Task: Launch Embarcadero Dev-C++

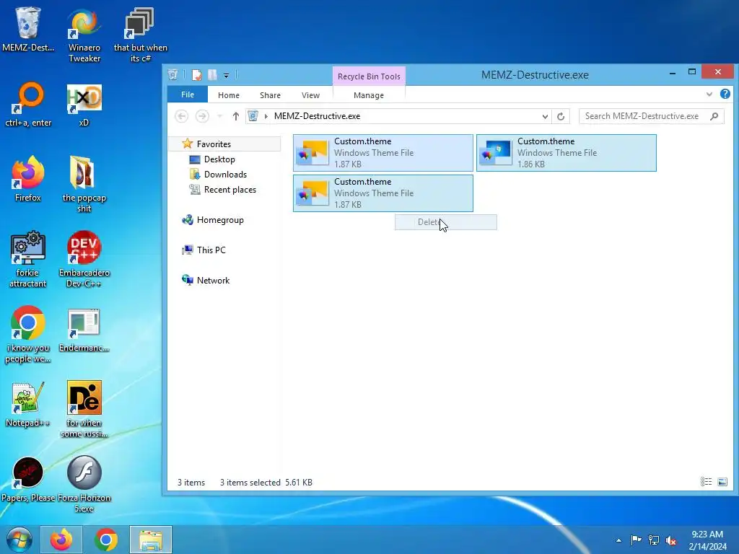Action: coord(84,259)
